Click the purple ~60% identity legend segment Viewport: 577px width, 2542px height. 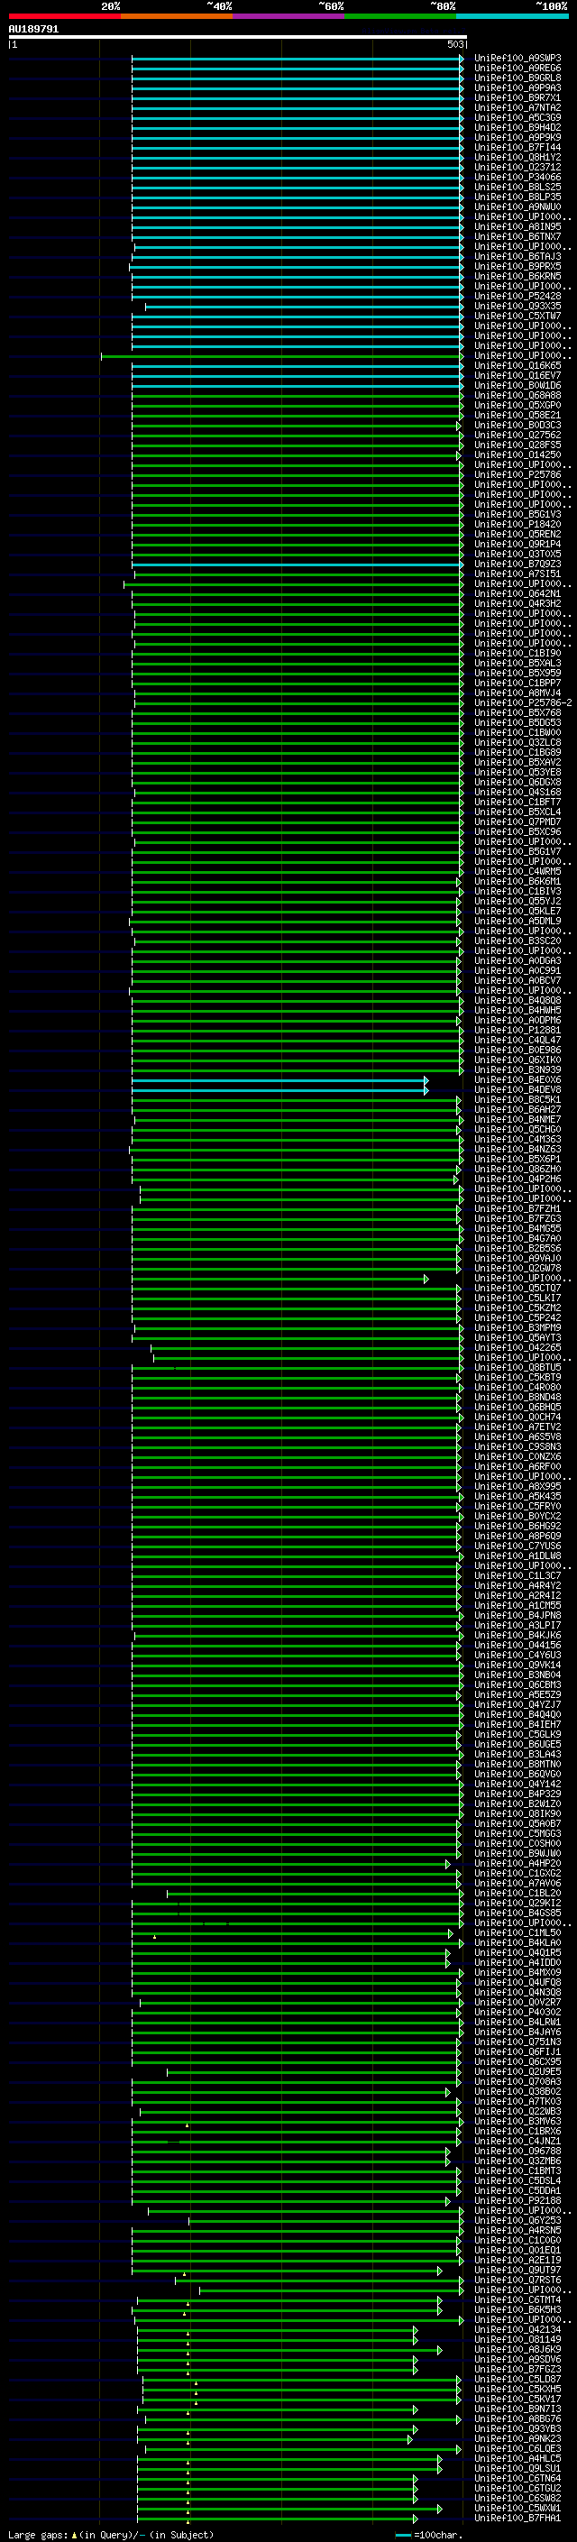[289, 16]
